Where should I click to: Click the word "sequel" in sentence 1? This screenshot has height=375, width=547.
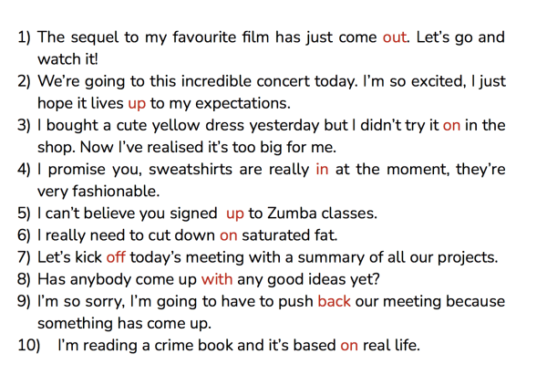[95, 38]
